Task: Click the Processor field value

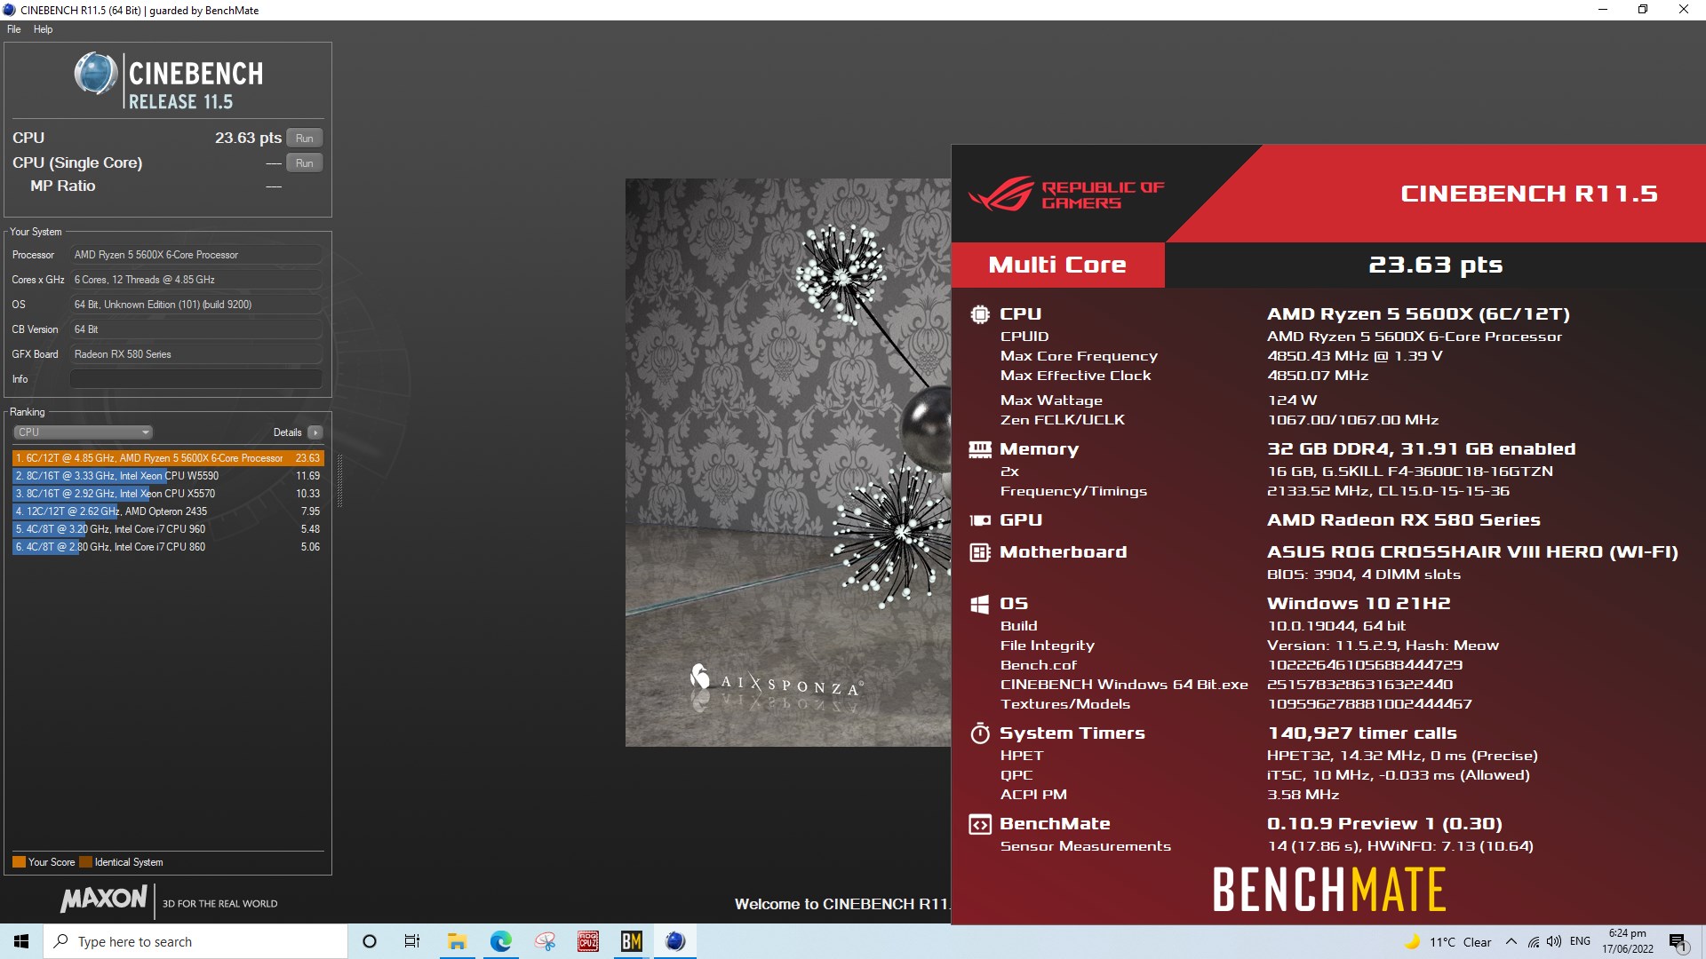Action: 195,255
